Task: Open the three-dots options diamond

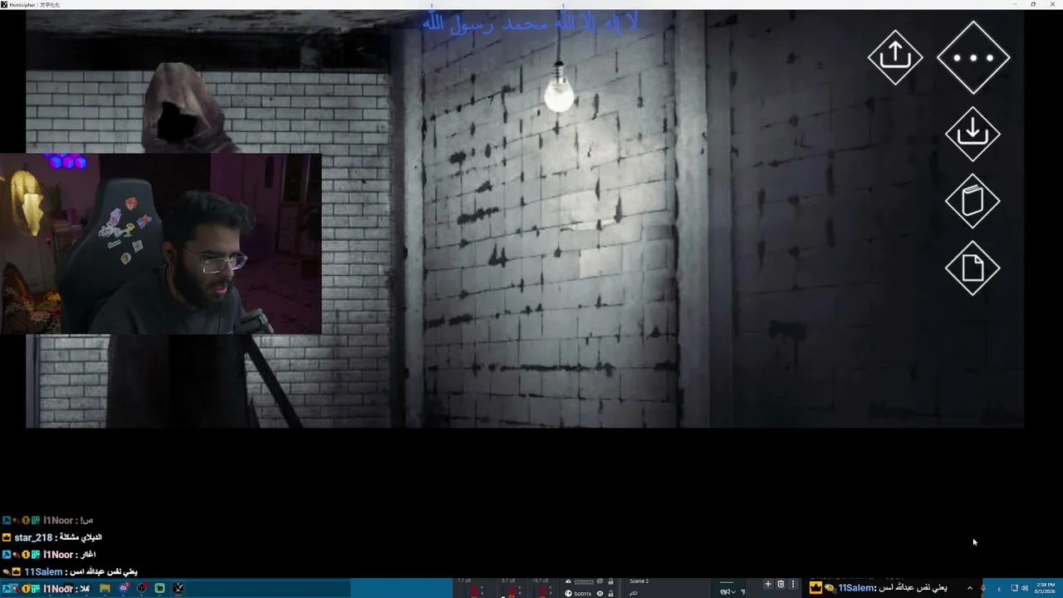Action: pos(973,57)
